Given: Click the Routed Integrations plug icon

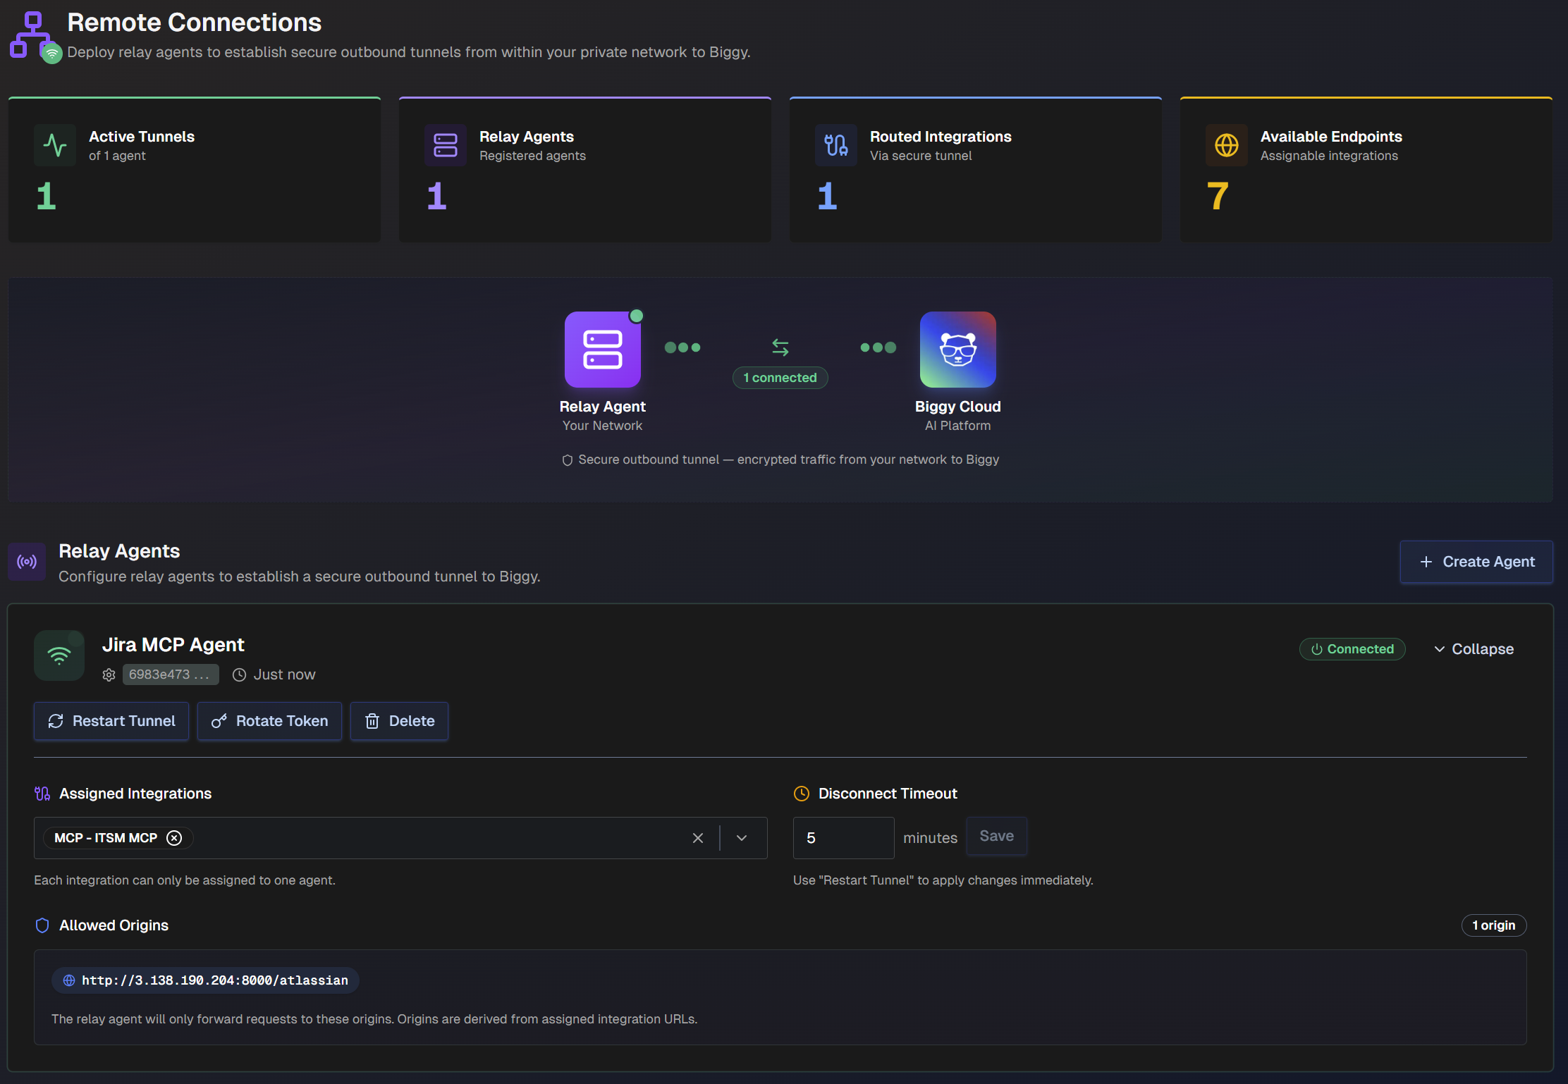Looking at the screenshot, I should [x=836, y=145].
